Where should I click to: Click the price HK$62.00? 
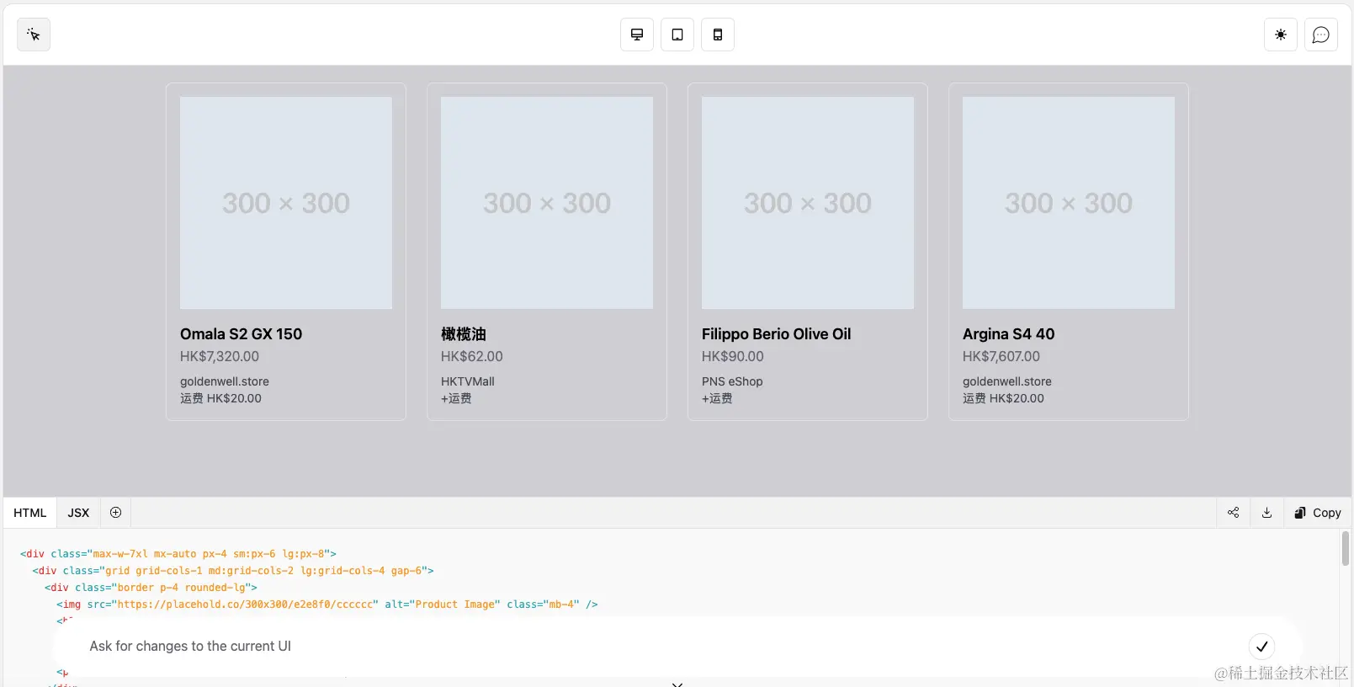point(472,357)
